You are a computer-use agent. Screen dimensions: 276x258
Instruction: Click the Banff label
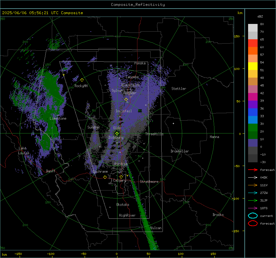[51, 171]
